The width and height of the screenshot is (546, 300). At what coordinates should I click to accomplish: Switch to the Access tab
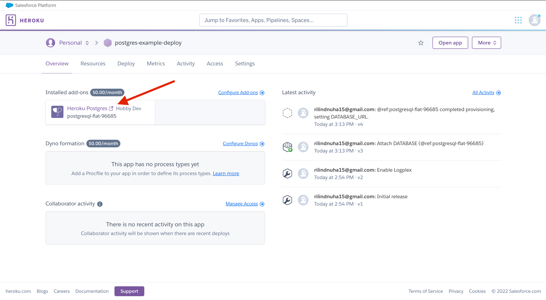click(x=215, y=64)
